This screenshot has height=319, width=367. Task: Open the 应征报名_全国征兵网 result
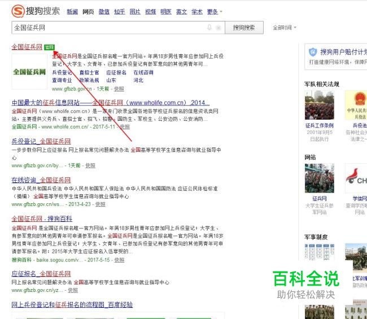pos(41,274)
